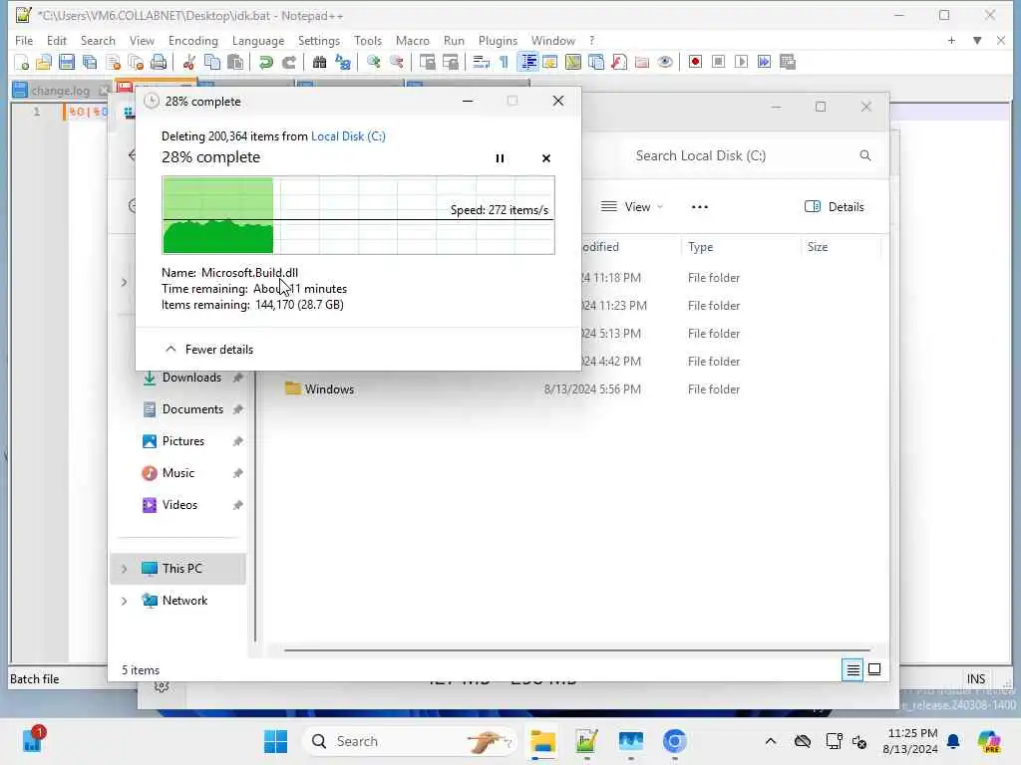Image resolution: width=1021 pixels, height=765 pixels.
Task: Click the Zoom In icon
Action: (373, 62)
